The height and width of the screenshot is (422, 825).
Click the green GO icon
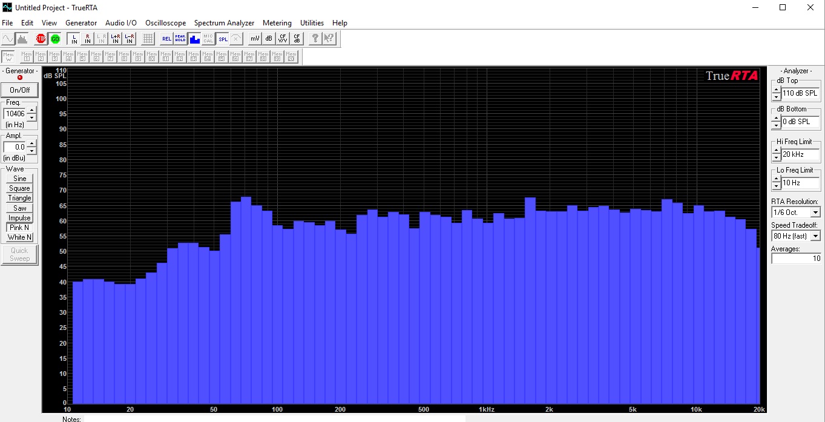[55, 39]
